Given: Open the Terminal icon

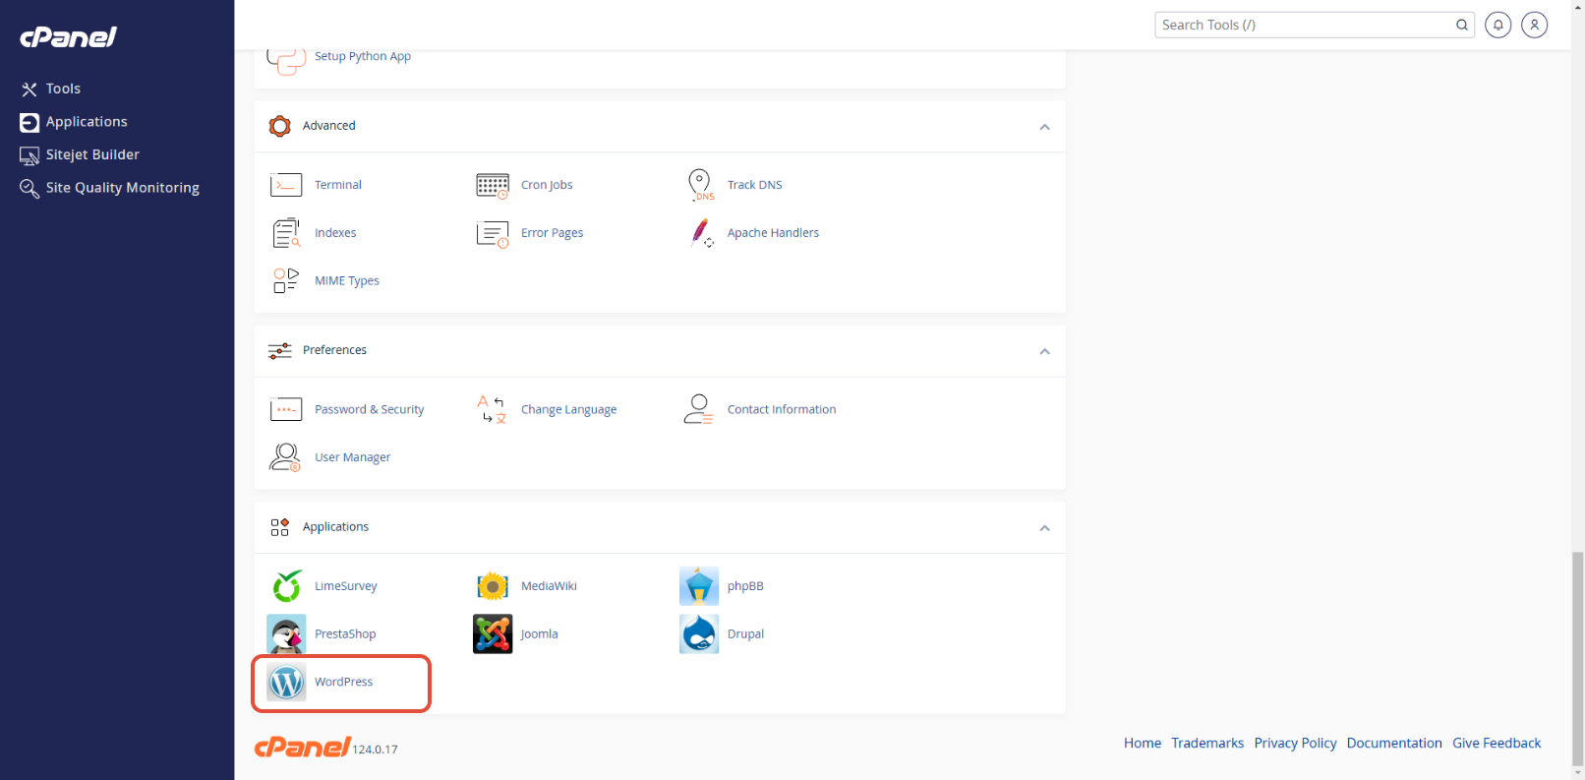Looking at the screenshot, I should (x=286, y=185).
